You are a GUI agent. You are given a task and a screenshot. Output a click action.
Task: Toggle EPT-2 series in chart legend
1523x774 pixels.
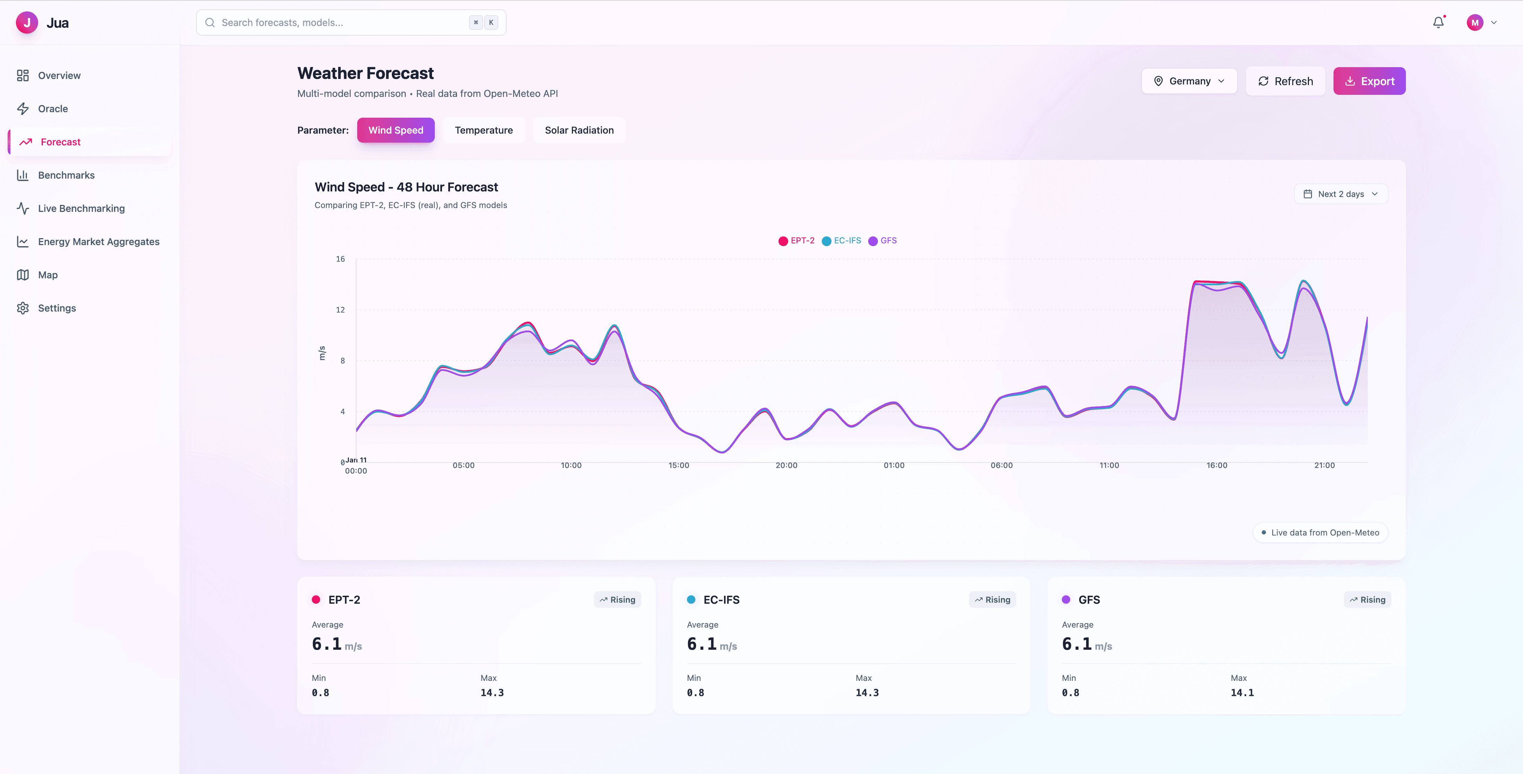click(x=796, y=241)
